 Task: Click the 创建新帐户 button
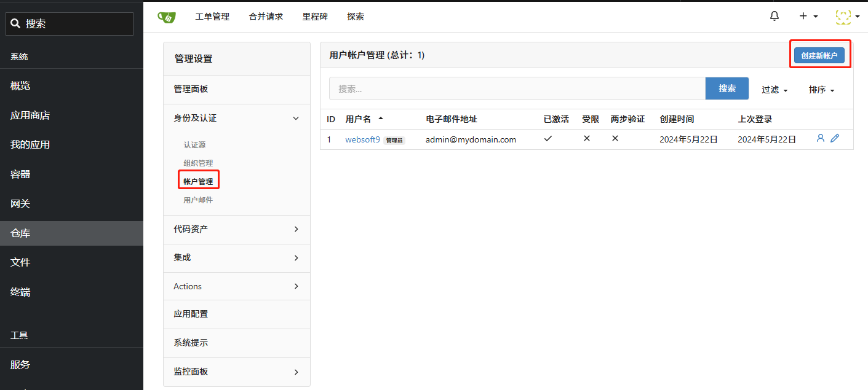[x=819, y=55]
